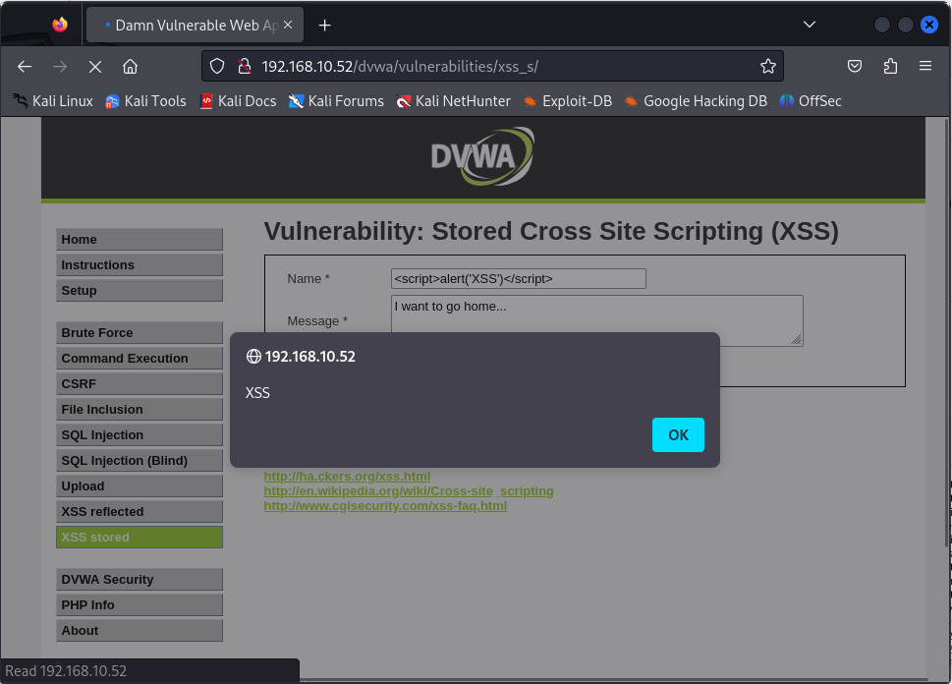Open DVWA Security settings
This screenshot has width=952, height=684.
(x=140, y=580)
